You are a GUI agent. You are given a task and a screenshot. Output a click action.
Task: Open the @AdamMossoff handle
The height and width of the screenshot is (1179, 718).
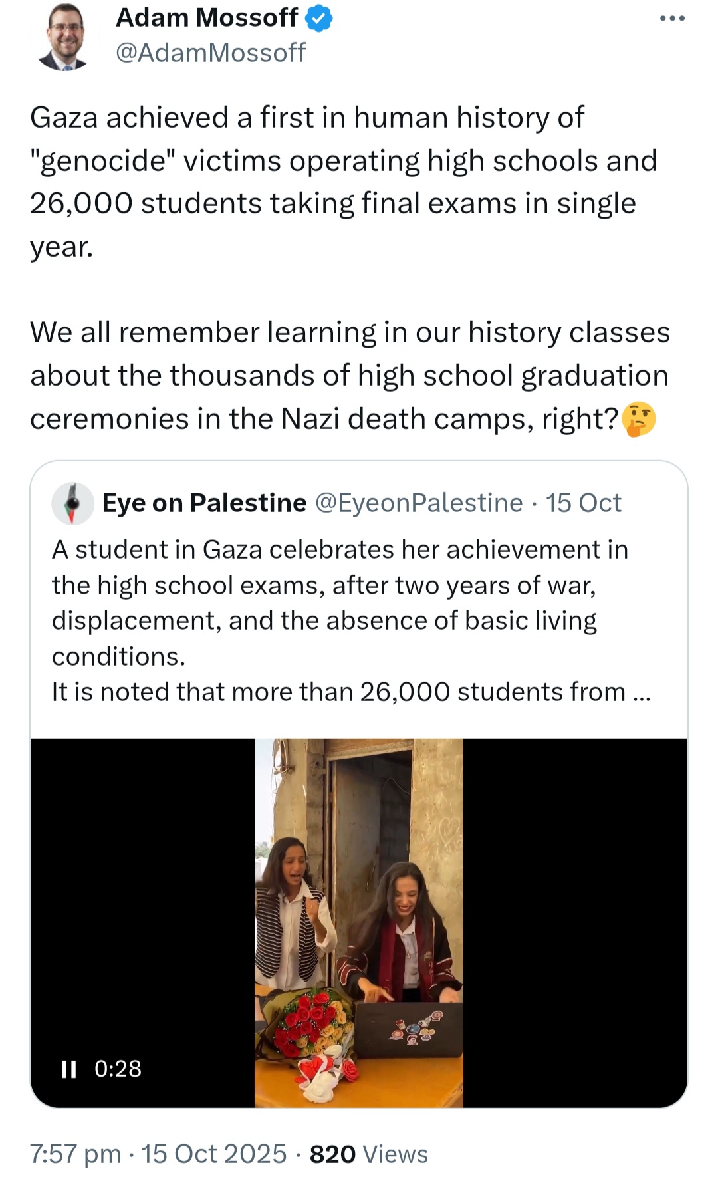click(x=211, y=53)
